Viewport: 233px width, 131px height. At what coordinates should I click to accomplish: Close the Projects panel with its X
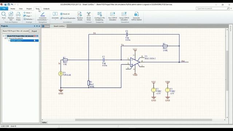point(39,26)
